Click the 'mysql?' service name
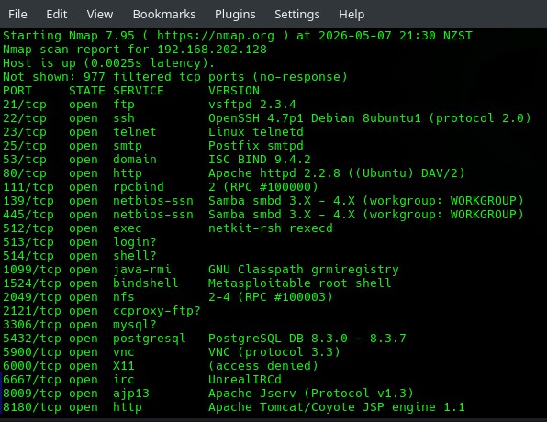 (x=135, y=325)
